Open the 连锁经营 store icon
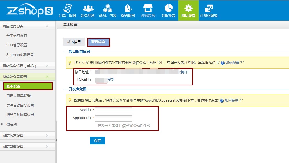The width and height of the screenshot is (289, 163). point(148,8)
